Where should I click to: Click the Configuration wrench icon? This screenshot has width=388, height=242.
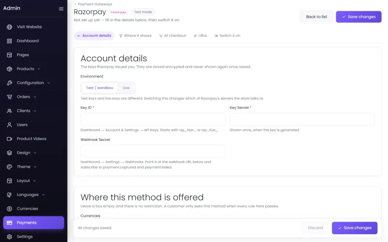(9, 83)
